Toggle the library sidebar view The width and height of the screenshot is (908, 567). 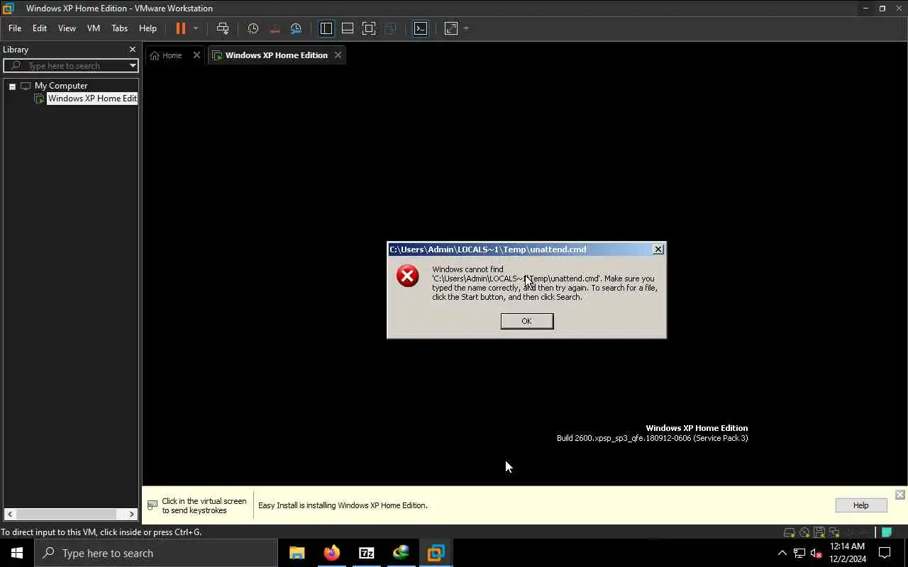326,28
